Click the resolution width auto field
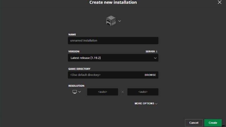This screenshot has width=226, height=127. (x=103, y=92)
